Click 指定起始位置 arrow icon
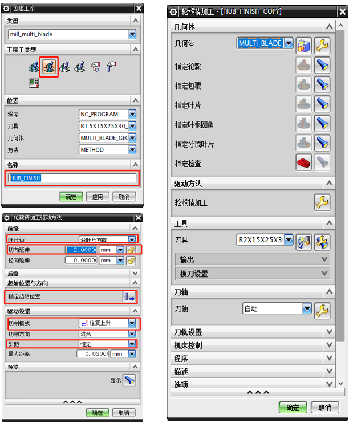The width and height of the screenshot is (353, 423). tap(129, 297)
